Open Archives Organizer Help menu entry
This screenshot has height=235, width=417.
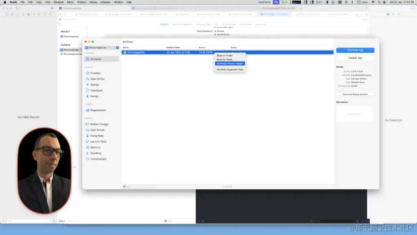tap(230, 69)
